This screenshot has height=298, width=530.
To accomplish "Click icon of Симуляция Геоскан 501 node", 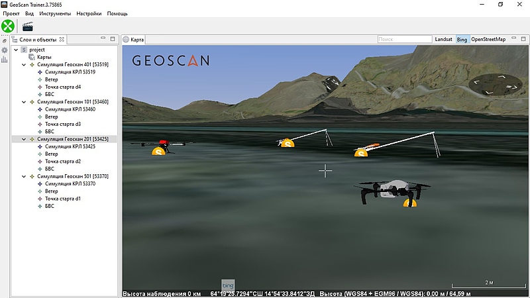I will (x=32, y=176).
